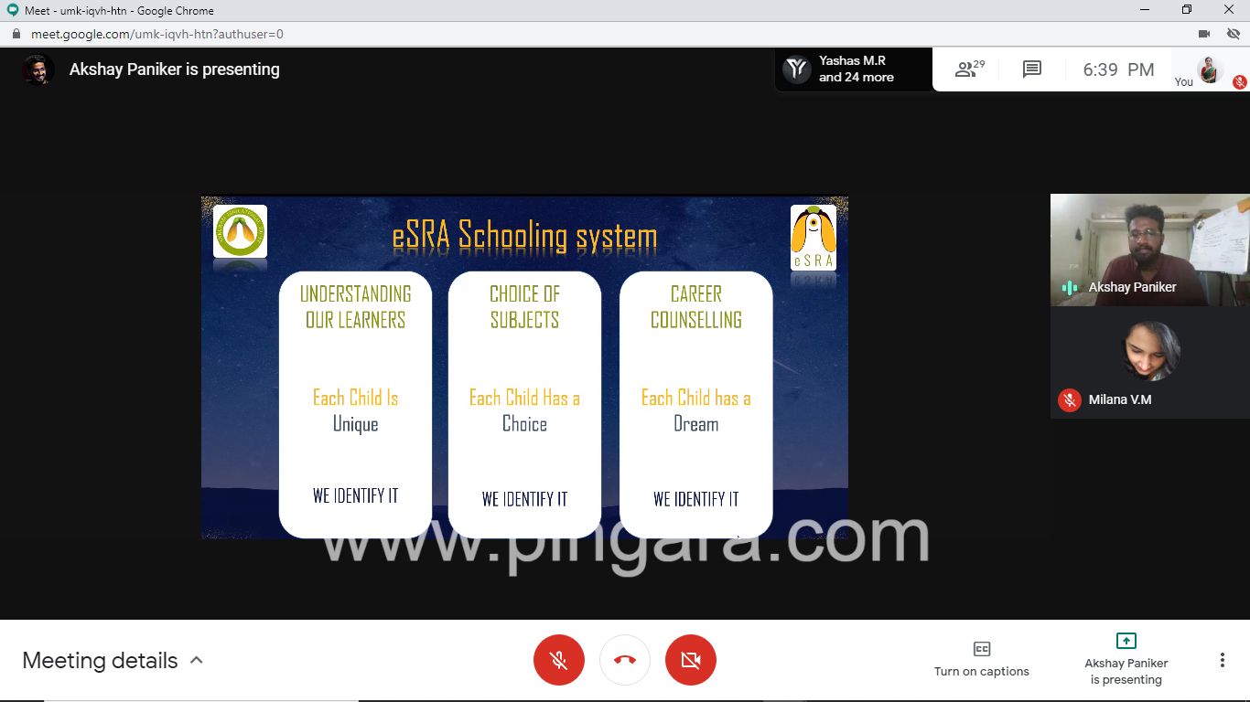Leave call with red hang-up button

[x=625, y=660]
